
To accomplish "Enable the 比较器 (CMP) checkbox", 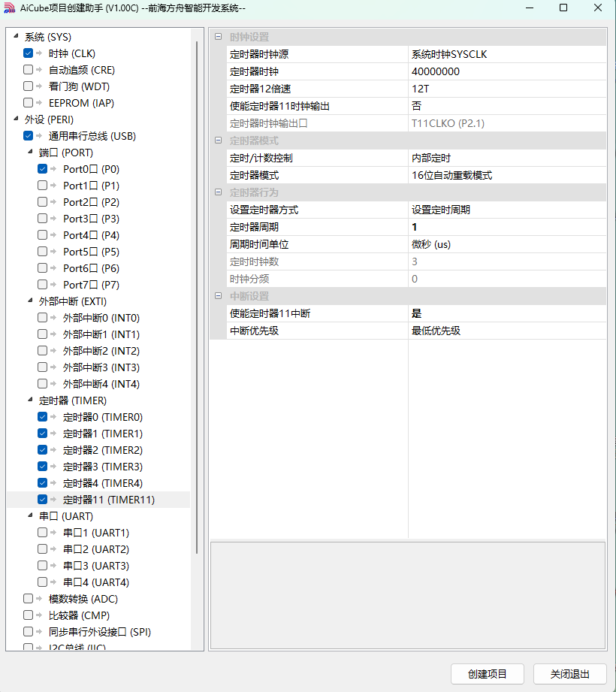I will coord(29,615).
